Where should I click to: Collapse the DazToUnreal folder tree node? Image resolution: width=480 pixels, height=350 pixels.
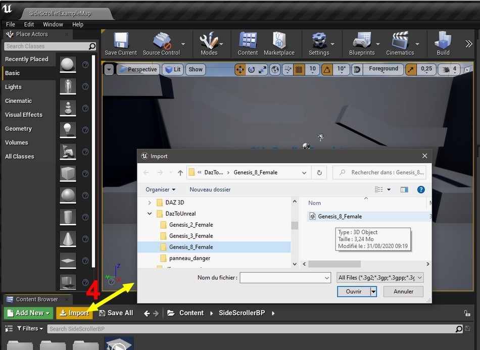click(x=150, y=214)
